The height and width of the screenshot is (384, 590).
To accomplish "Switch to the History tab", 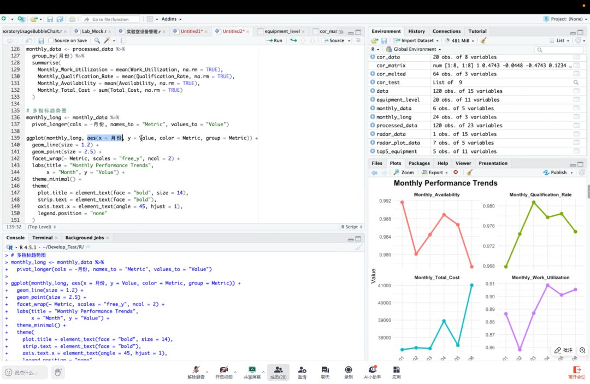I will pyautogui.click(x=416, y=31).
